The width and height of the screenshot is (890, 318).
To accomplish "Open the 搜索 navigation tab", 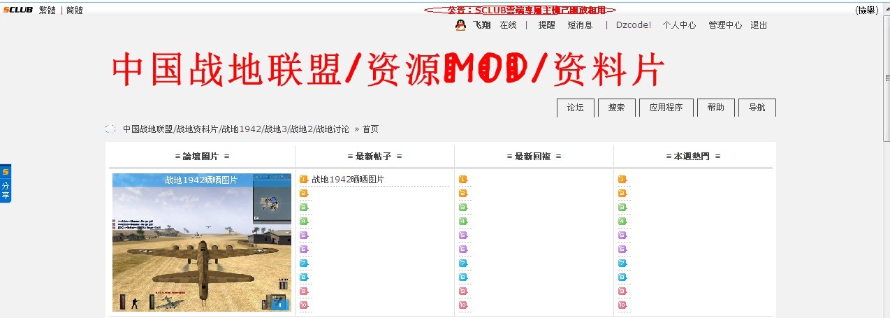I will coord(616,108).
